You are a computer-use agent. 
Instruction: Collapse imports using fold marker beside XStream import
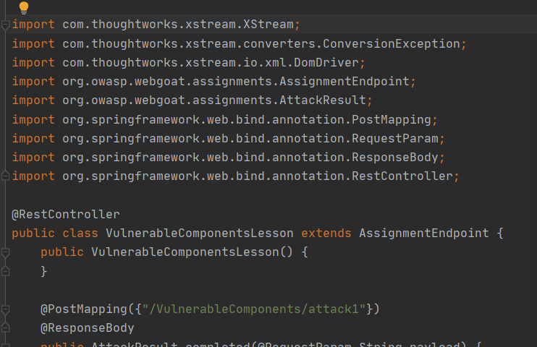[x=5, y=25]
